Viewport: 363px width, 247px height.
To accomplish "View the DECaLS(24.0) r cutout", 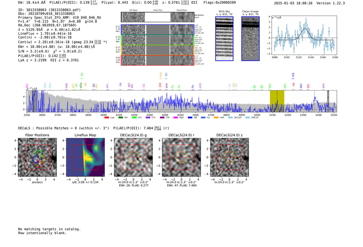I will pos(181,157).
